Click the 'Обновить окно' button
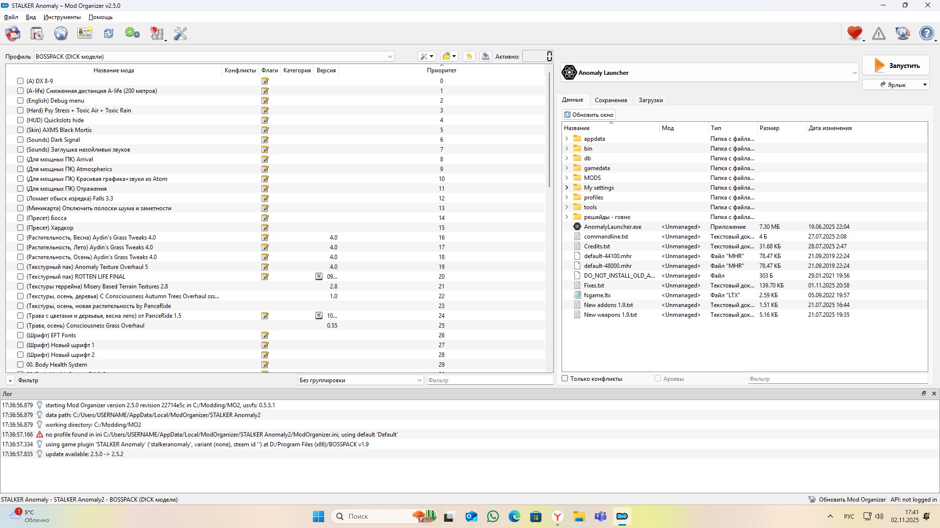The image size is (940, 528). point(588,115)
